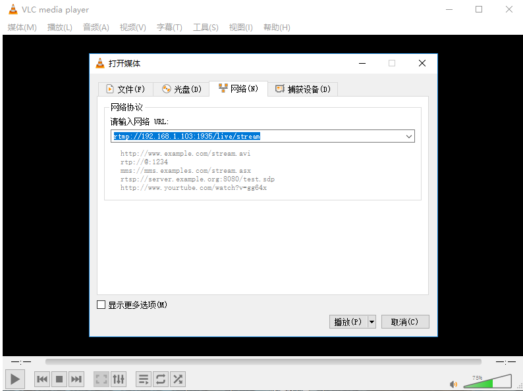Open the 视频(V) menu
The width and height of the screenshot is (523, 391).
(x=133, y=28)
